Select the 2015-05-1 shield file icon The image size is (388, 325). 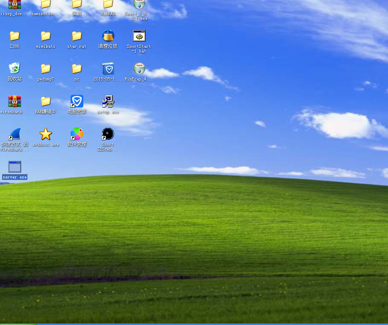pos(108,69)
